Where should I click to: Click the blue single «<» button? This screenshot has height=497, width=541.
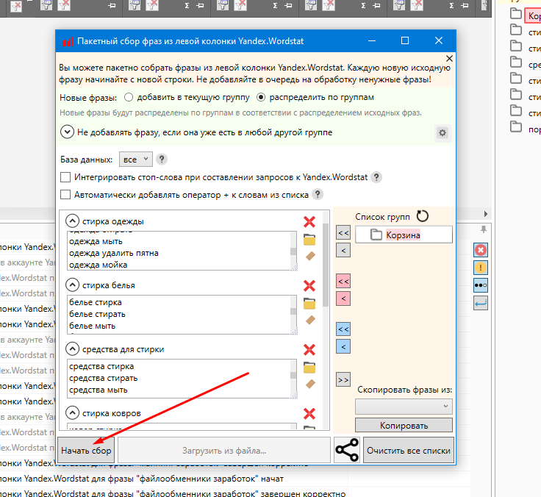click(343, 346)
